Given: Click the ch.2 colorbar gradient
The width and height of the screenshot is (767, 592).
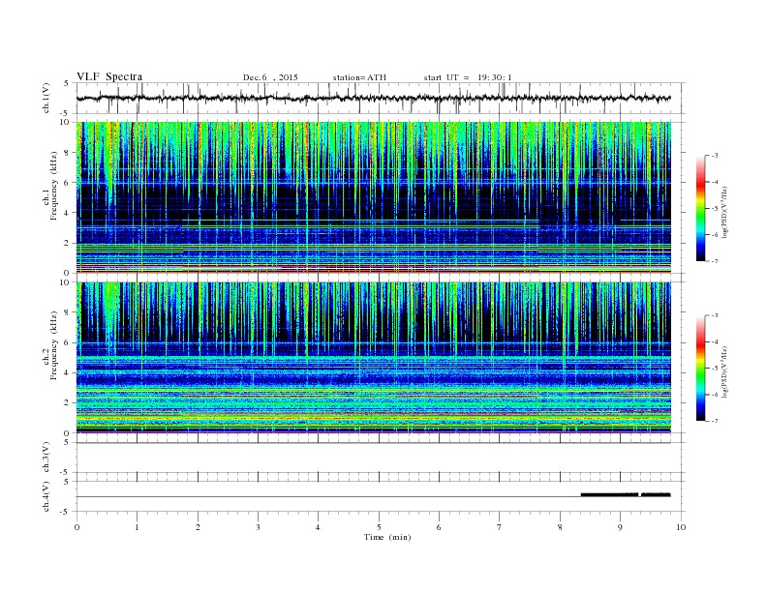Looking at the screenshot, I should click(701, 368).
